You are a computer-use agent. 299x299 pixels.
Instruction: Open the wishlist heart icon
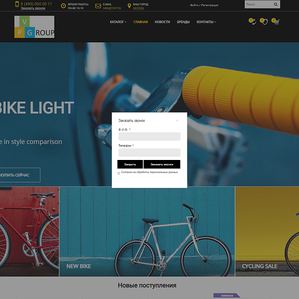point(264,22)
